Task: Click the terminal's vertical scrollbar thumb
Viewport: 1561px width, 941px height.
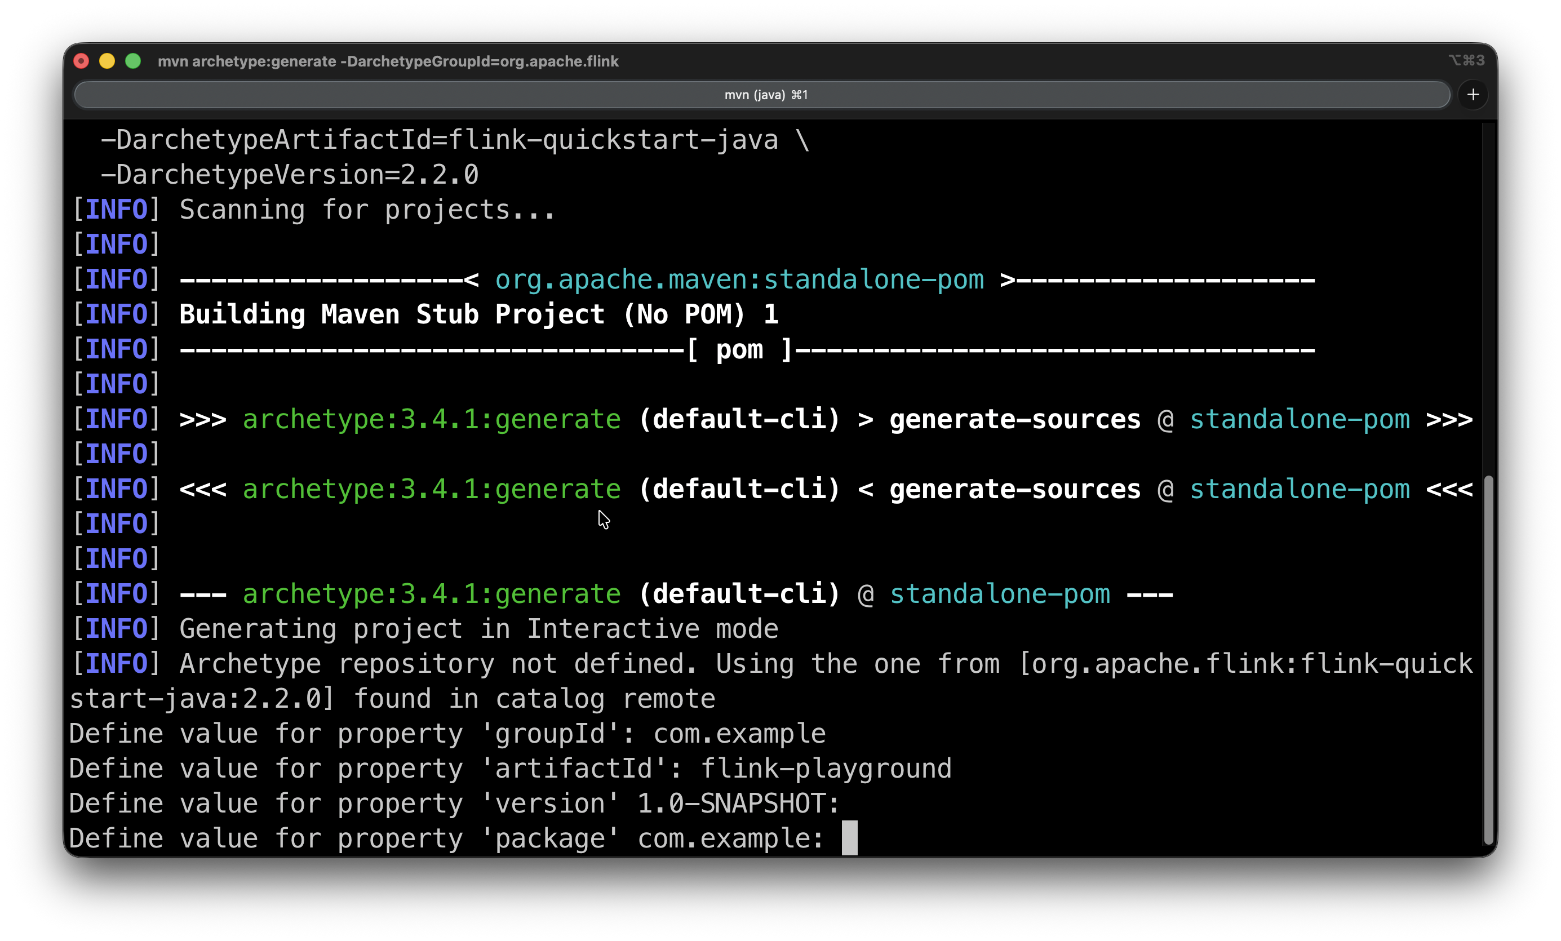Action: tap(1489, 660)
